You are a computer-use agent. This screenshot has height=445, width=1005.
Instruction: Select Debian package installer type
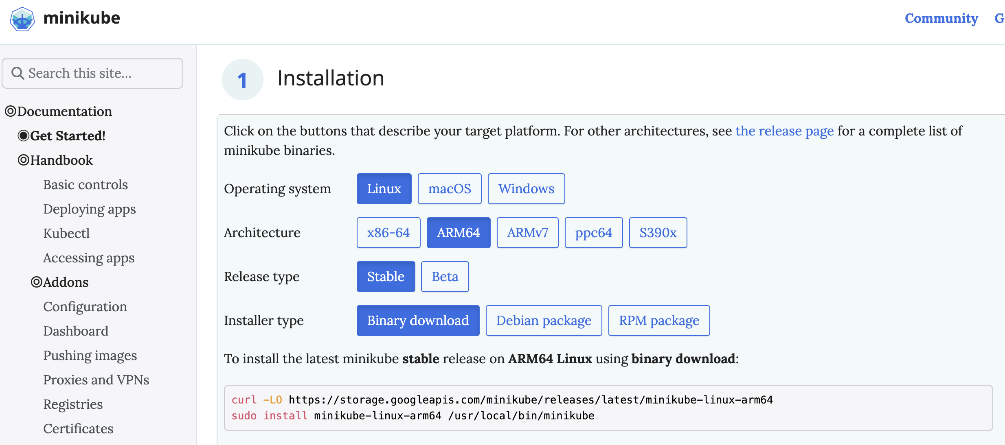click(544, 321)
